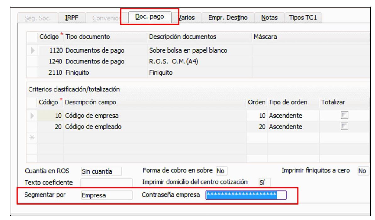Click the Totalizar column header

345,102
